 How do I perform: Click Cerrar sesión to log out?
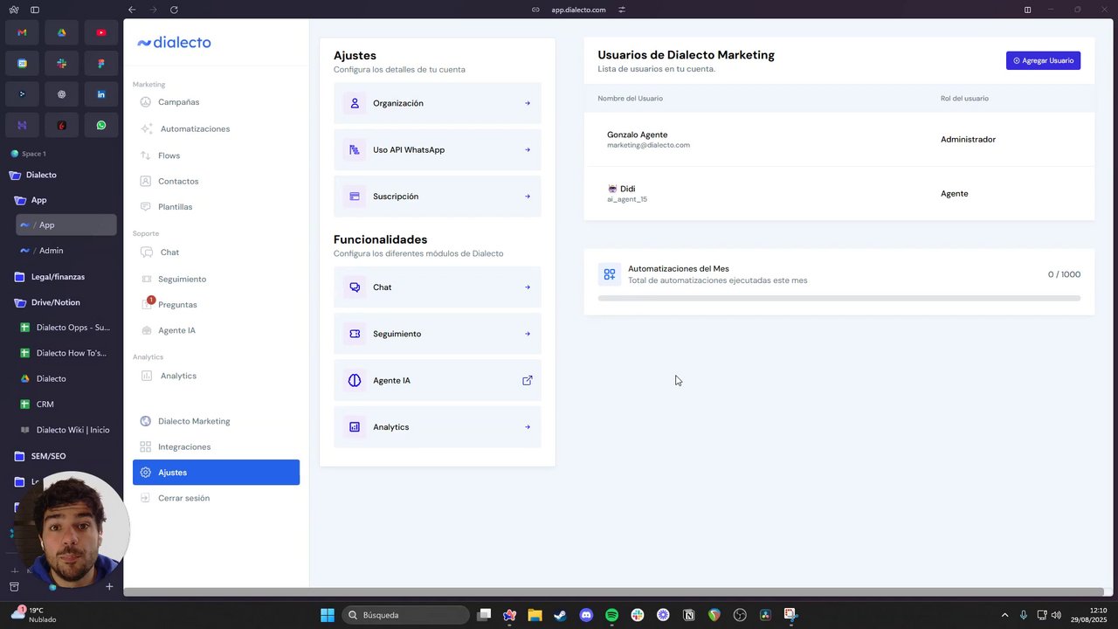[x=183, y=498]
